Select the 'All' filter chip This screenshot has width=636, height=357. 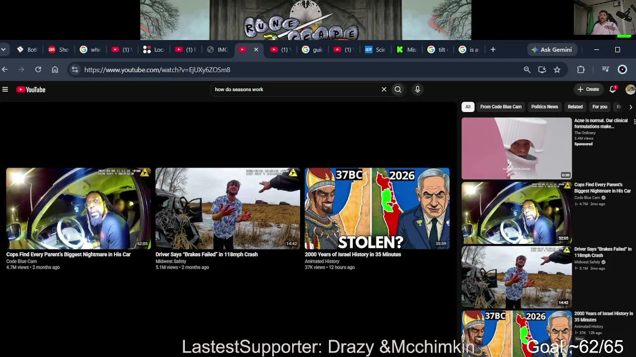coord(468,107)
